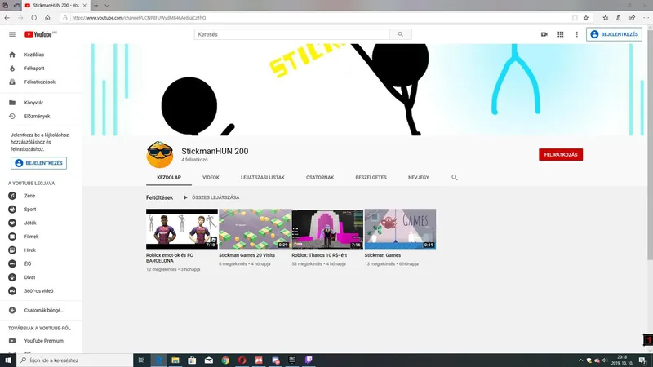653x367 pixels.
Task: Share this page from Edge toolbar
Action: 632,18
